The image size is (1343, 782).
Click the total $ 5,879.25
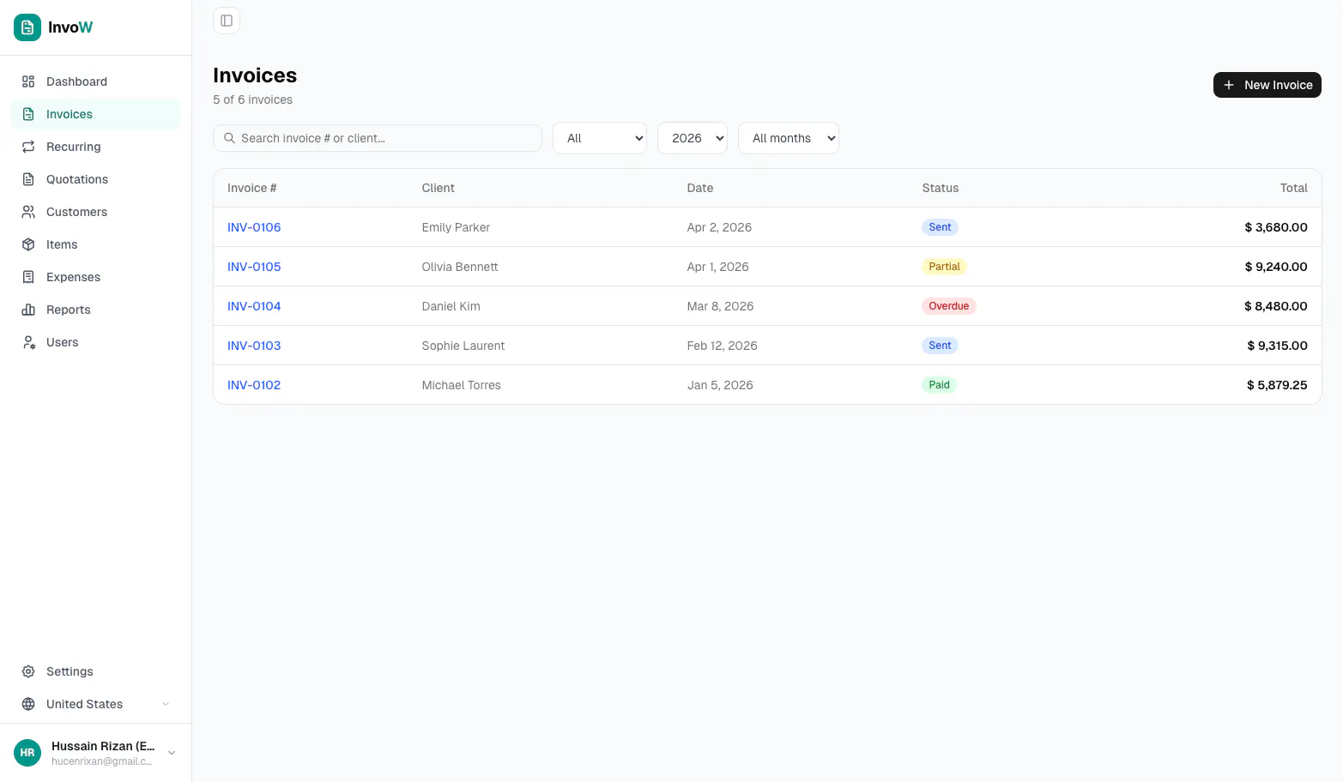(1277, 385)
